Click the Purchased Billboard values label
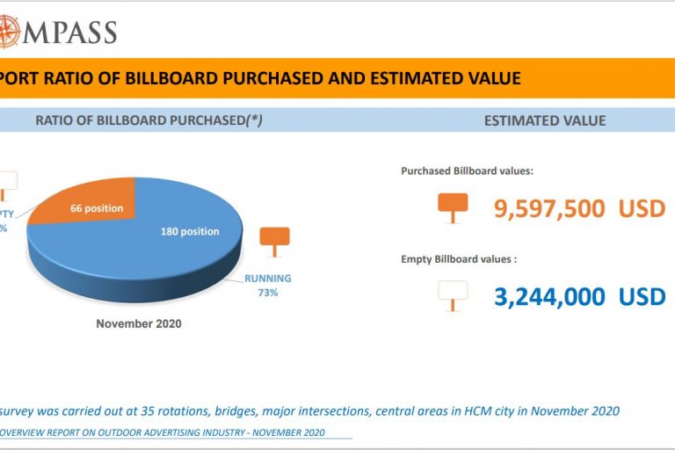 click(x=467, y=171)
